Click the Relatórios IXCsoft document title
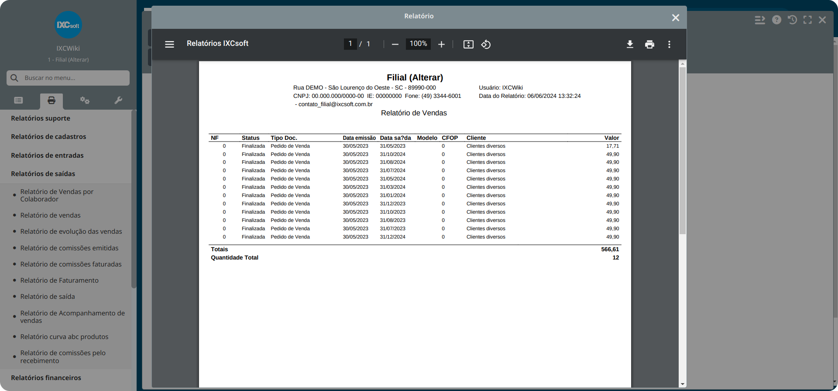The height and width of the screenshot is (391, 838). click(217, 44)
